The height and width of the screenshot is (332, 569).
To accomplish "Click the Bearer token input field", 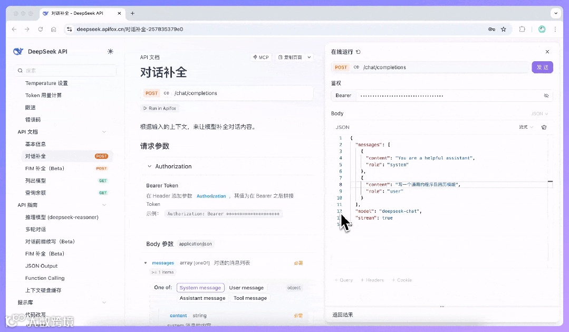I will tap(448, 96).
